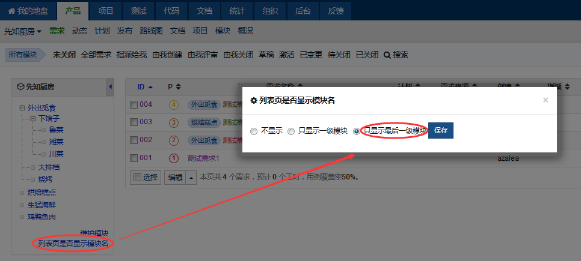This screenshot has width=581, height=261.
Task: Check the box for story 002
Action: point(134,140)
